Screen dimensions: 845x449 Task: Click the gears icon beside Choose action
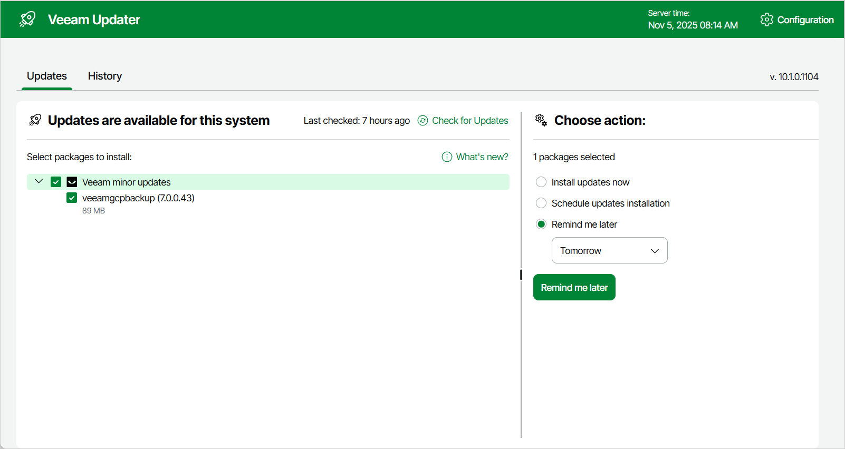click(x=541, y=120)
